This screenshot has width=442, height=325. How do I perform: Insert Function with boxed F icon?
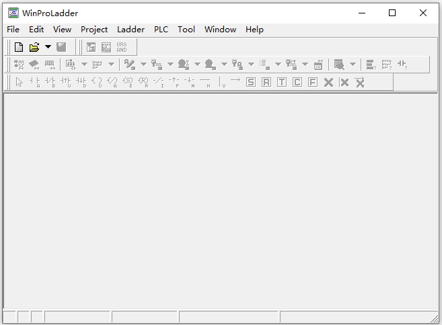(313, 82)
